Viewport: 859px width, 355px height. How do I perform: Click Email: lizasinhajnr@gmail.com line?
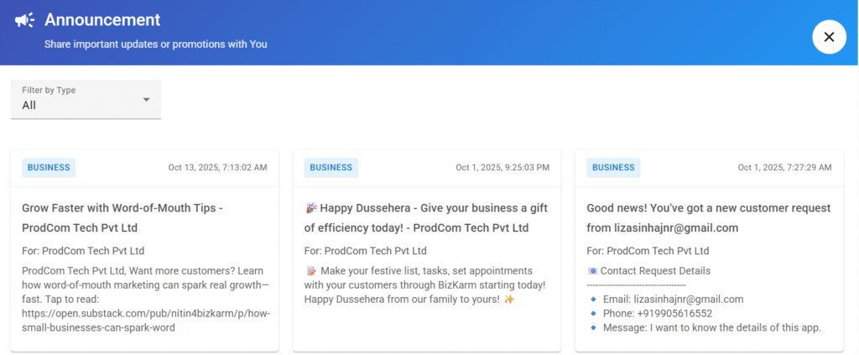[x=674, y=299]
